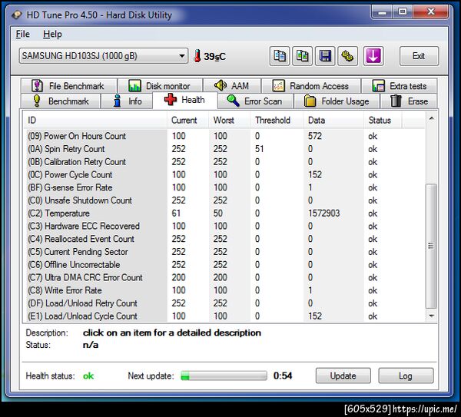Click the green Health status ok text
Screen dimensions: 461x417
[x=88, y=376]
